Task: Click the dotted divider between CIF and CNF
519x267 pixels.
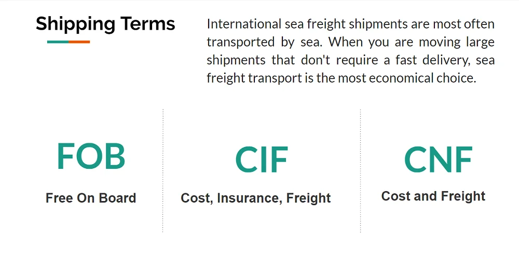Action: click(361, 170)
